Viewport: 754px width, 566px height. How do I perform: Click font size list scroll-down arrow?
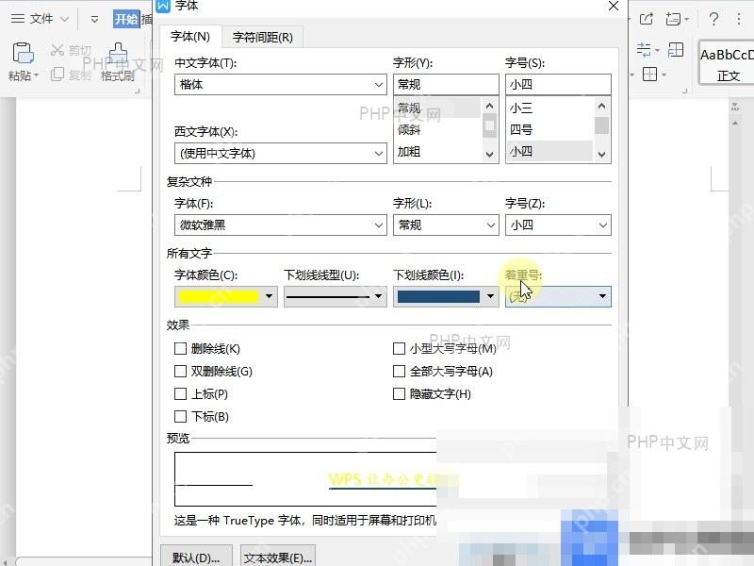tap(601, 155)
